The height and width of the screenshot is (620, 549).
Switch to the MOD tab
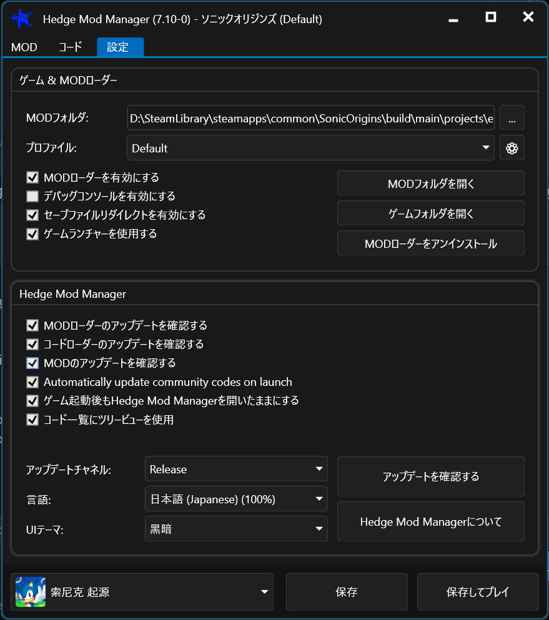(x=24, y=46)
